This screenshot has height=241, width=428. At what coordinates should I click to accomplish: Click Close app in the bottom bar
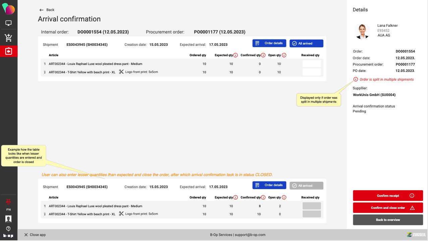[35, 235]
